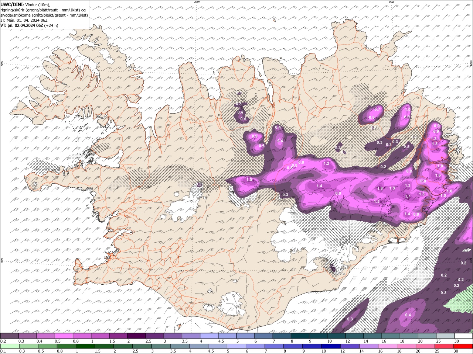The width and height of the screenshot is (473, 354).
Task: Click the (+24 h) forecast offset text
Action: [x=51, y=25]
